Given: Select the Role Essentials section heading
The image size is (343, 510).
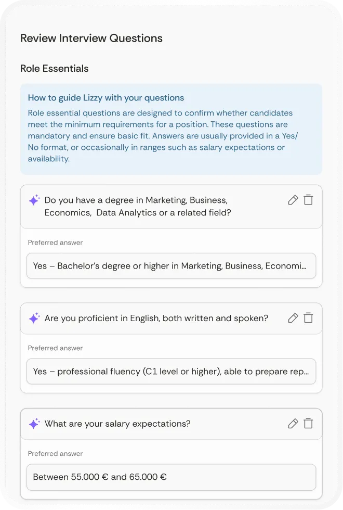Looking at the screenshot, I should point(54,68).
